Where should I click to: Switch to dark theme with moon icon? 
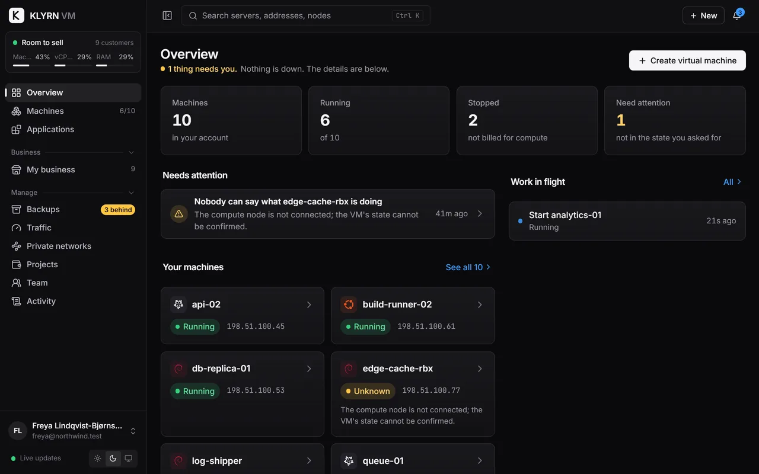point(113,459)
